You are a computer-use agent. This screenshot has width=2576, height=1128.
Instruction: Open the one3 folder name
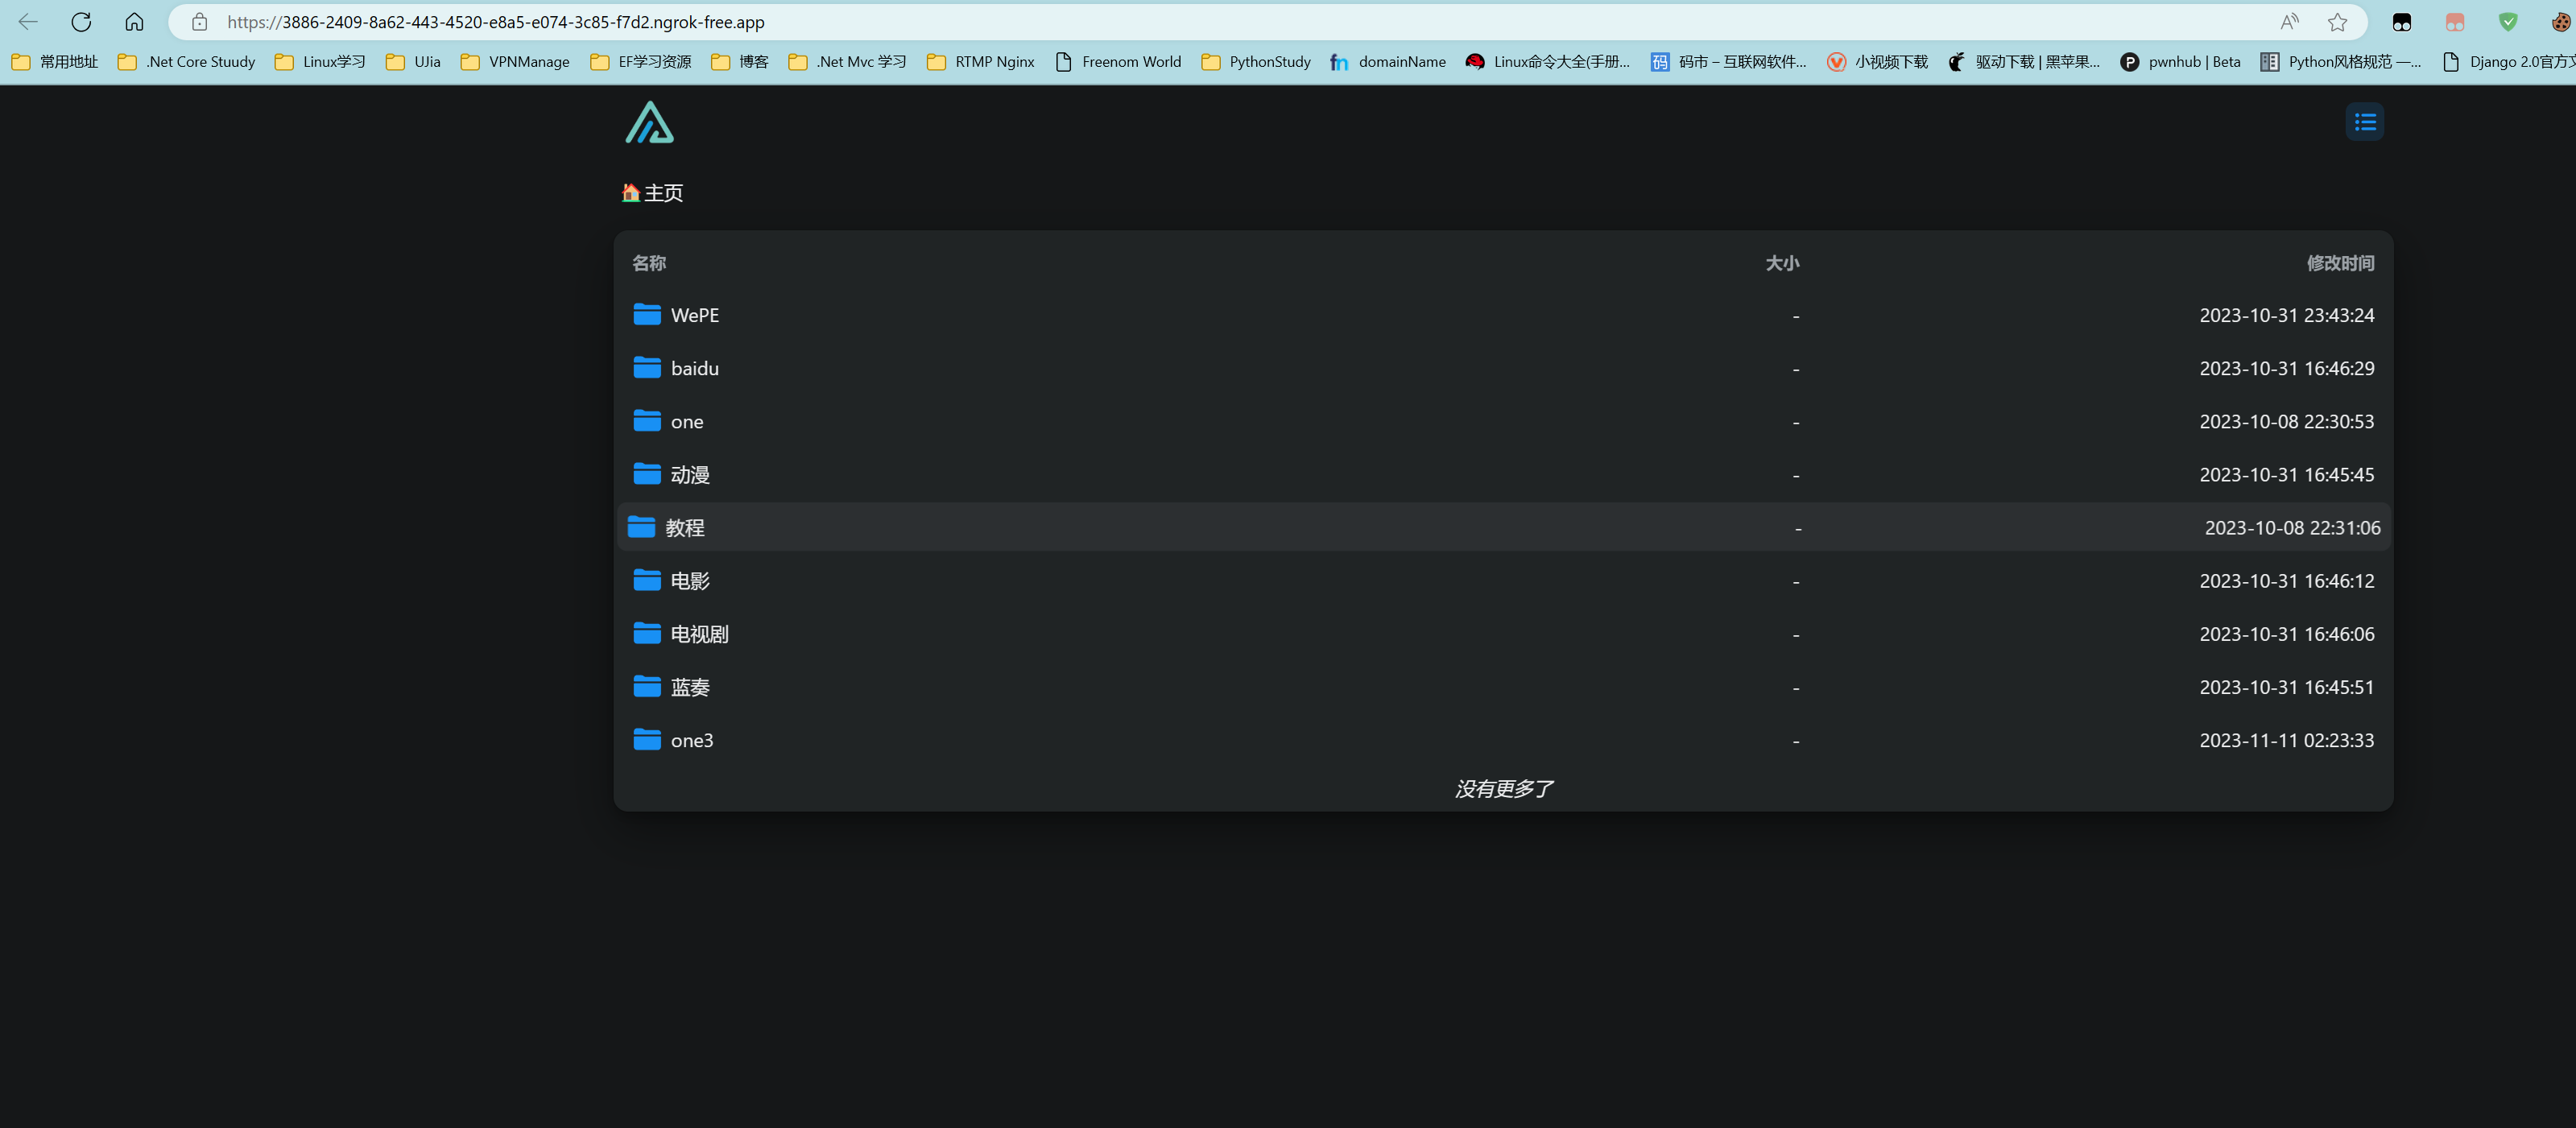(692, 740)
